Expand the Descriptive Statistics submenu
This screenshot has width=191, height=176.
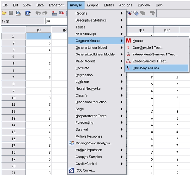pos(97,20)
